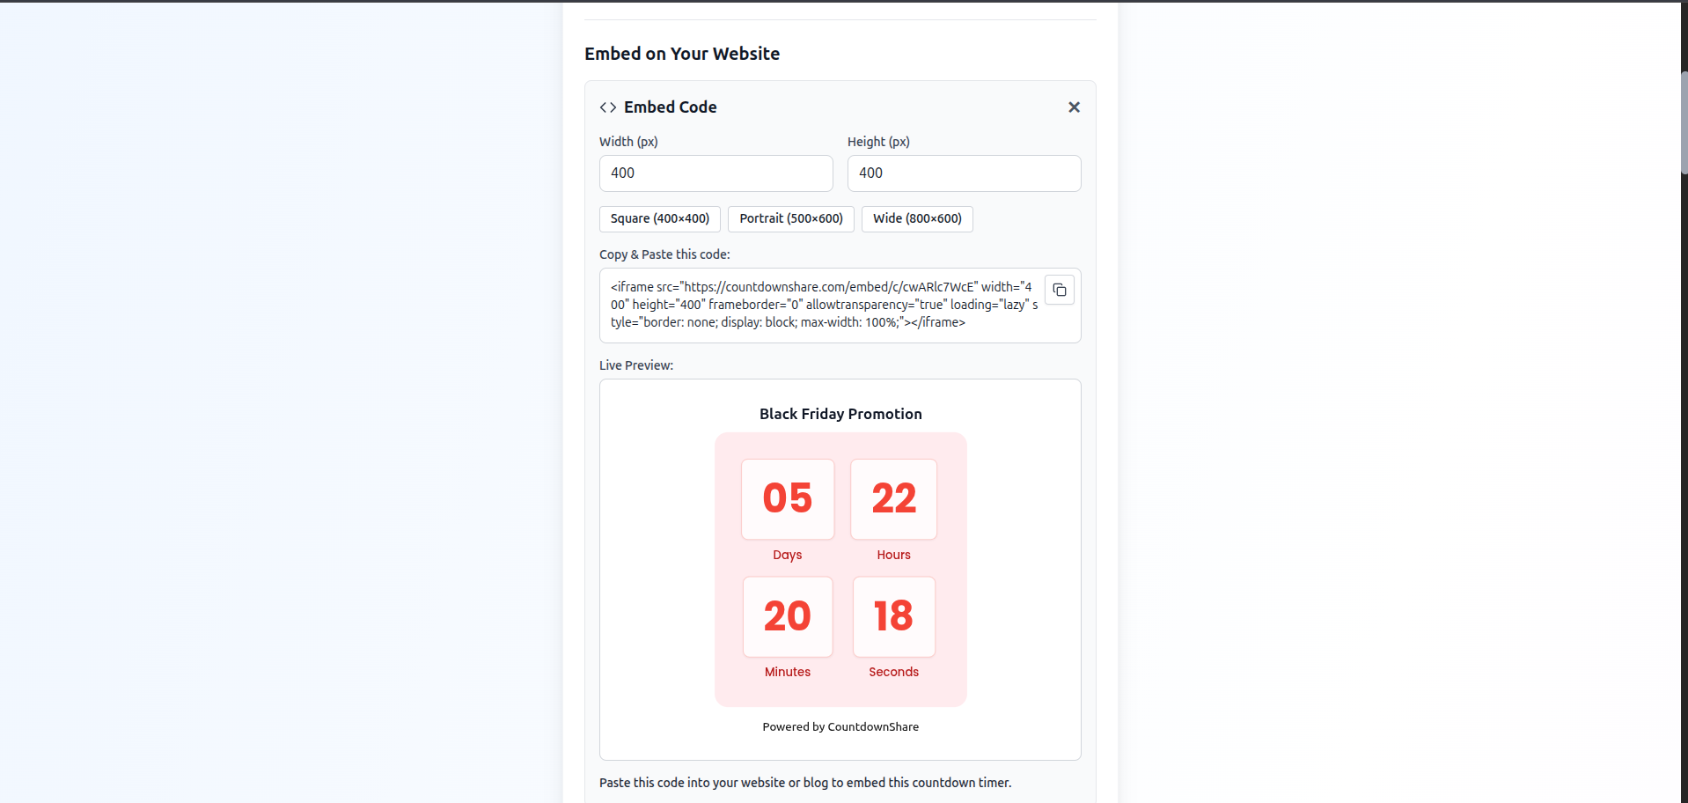
Task: Close the Embed Code panel
Action: pyautogui.click(x=1074, y=107)
